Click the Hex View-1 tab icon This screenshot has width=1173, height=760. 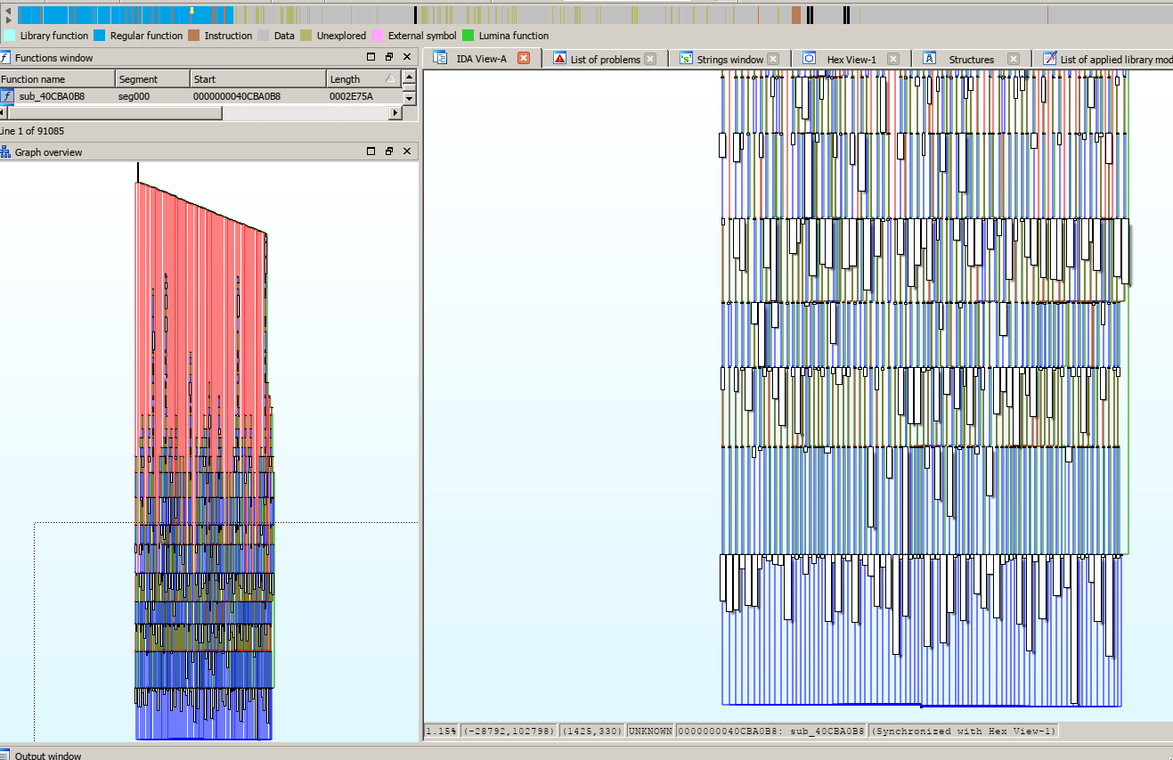pos(809,58)
